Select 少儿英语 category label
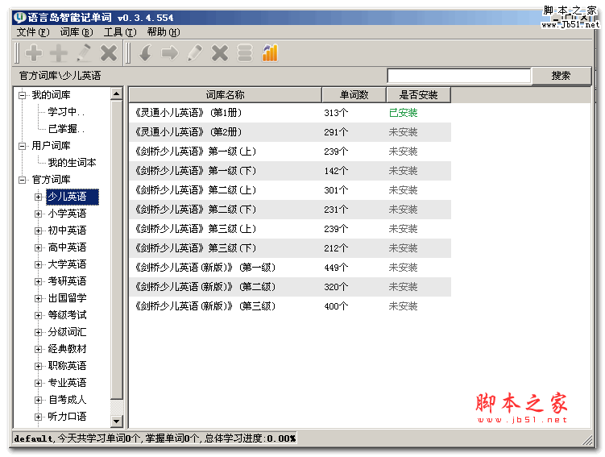The height and width of the screenshot is (457, 605). (x=73, y=197)
